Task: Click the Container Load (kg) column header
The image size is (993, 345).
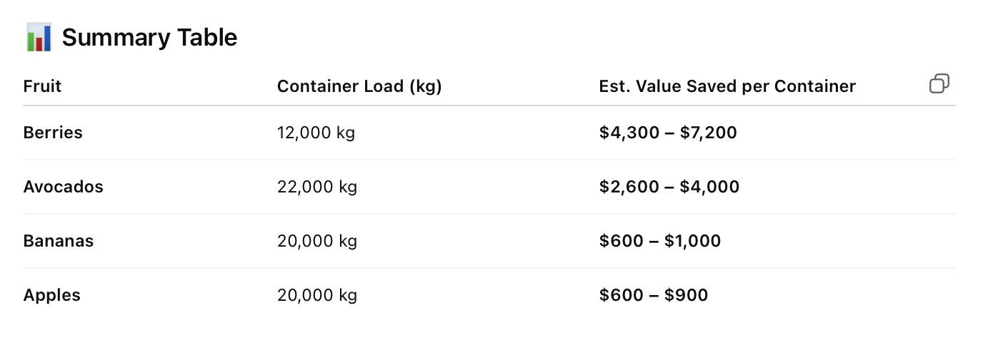Action: [x=359, y=86]
